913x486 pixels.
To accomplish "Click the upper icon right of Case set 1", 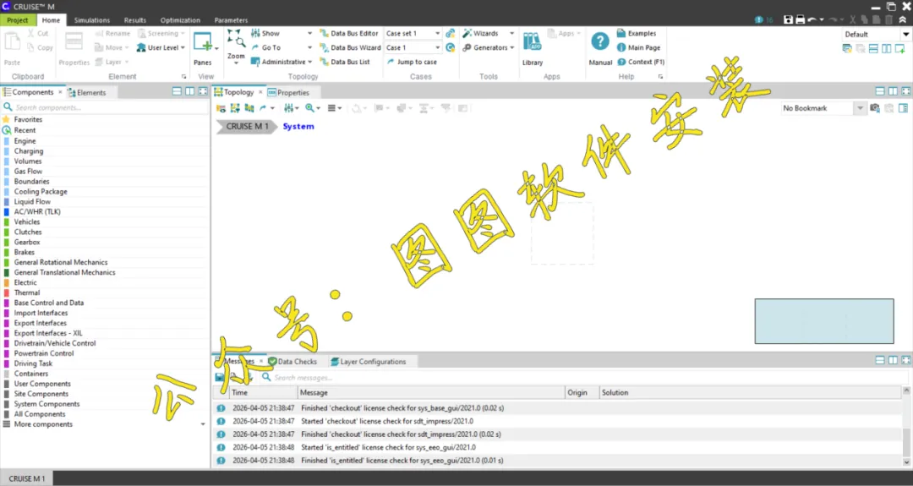I will point(450,33).
